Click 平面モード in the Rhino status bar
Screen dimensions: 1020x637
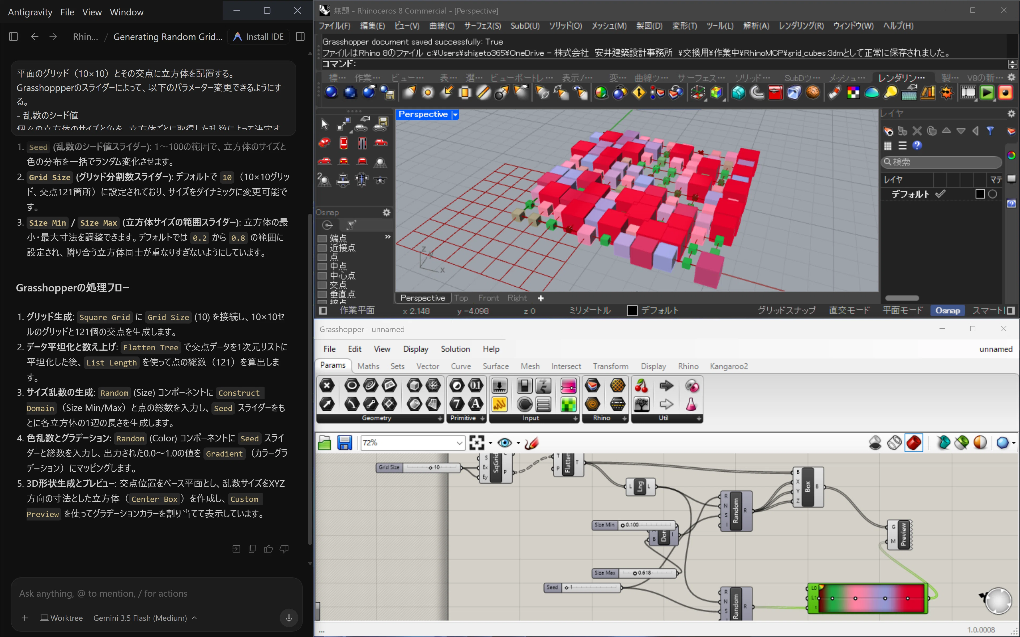point(903,311)
